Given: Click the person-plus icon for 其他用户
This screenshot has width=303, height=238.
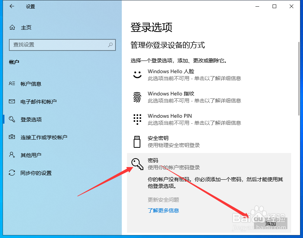Looking at the screenshot, I should [12, 155].
